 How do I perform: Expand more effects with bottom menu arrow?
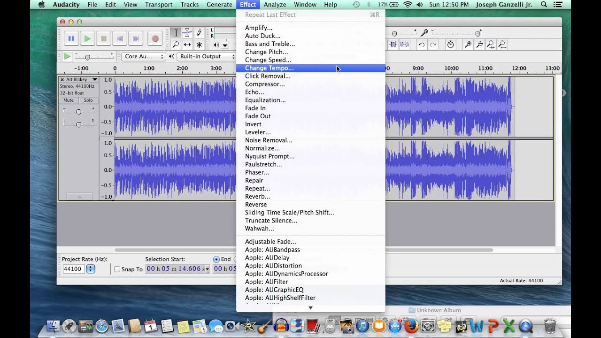pos(310,308)
